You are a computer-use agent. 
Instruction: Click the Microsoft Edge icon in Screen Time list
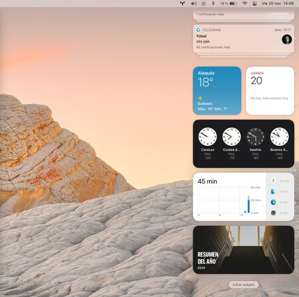pos(273,202)
